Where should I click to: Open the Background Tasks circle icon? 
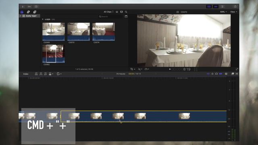pyautogui.click(x=36, y=6)
